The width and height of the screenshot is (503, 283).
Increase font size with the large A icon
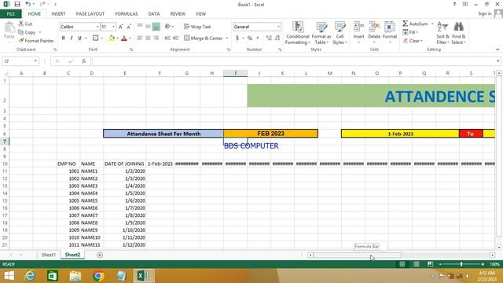point(120,27)
